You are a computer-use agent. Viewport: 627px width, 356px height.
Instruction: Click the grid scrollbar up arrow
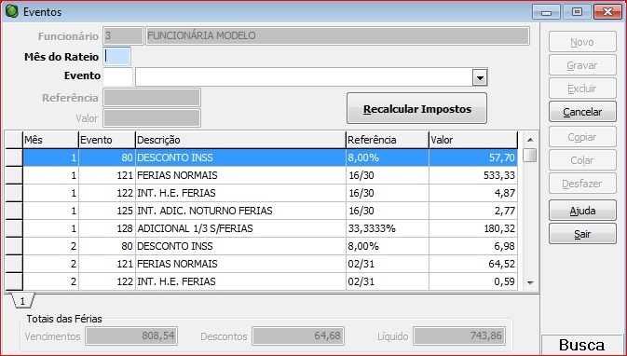click(530, 140)
